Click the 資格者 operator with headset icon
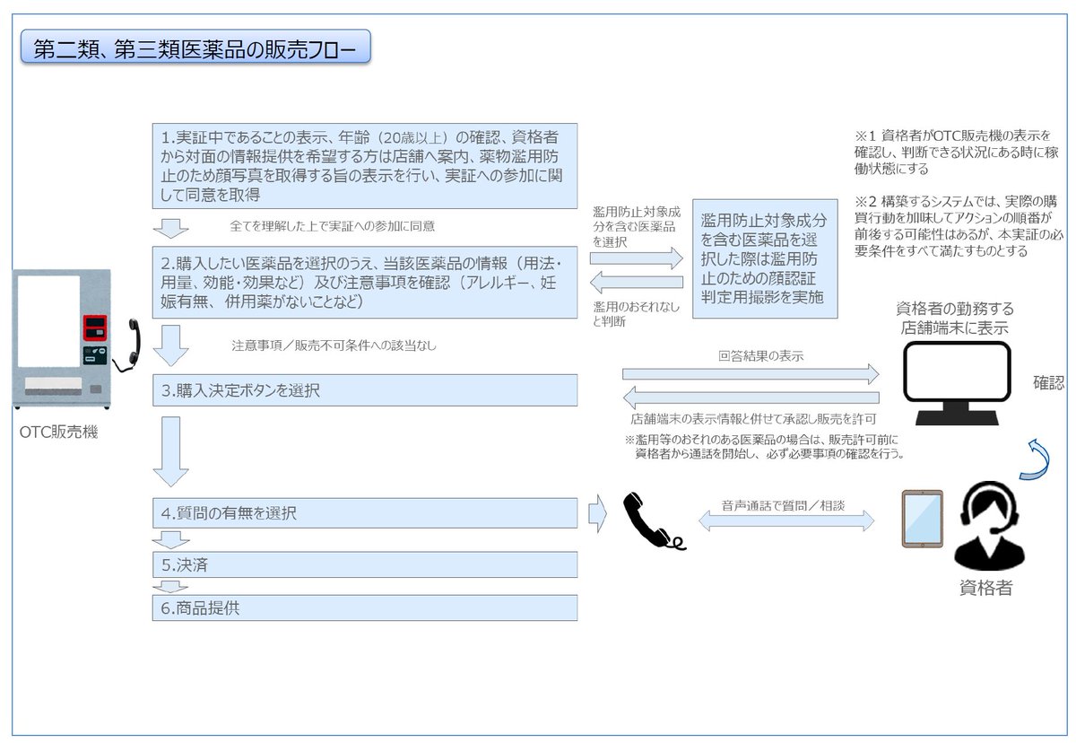The height and width of the screenshot is (743, 1076). click(x=991, y=525)
